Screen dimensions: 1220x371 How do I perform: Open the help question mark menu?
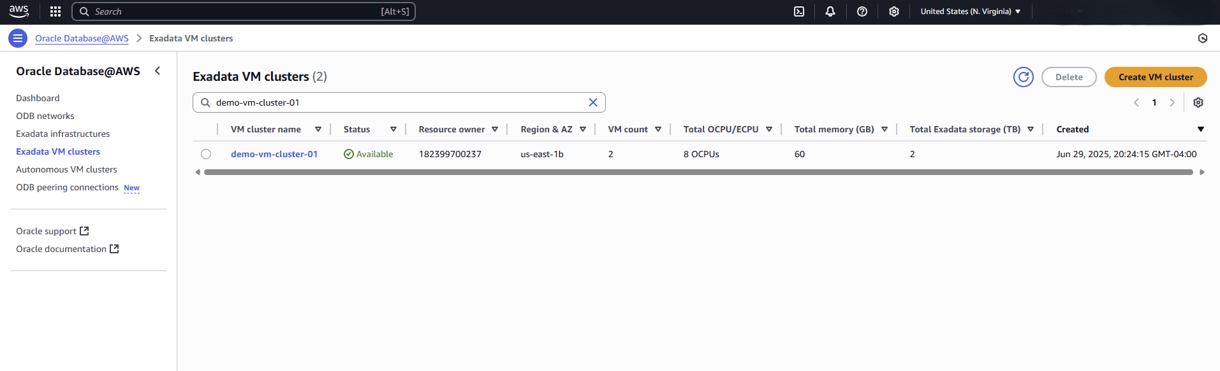[x=862, y=11]
